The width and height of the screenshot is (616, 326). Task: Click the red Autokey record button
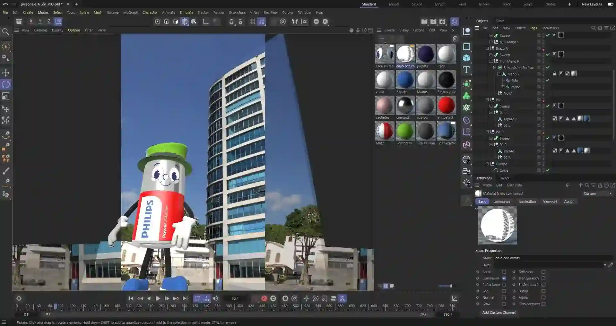[264, 298]
